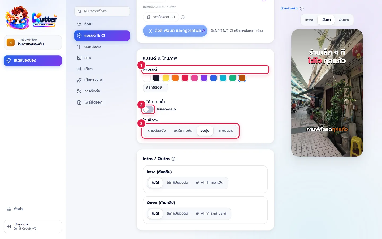This screenshot has height=239, width=382.
Task: Click the วางข้อความ CI button
Action: [x=161, y=17]
